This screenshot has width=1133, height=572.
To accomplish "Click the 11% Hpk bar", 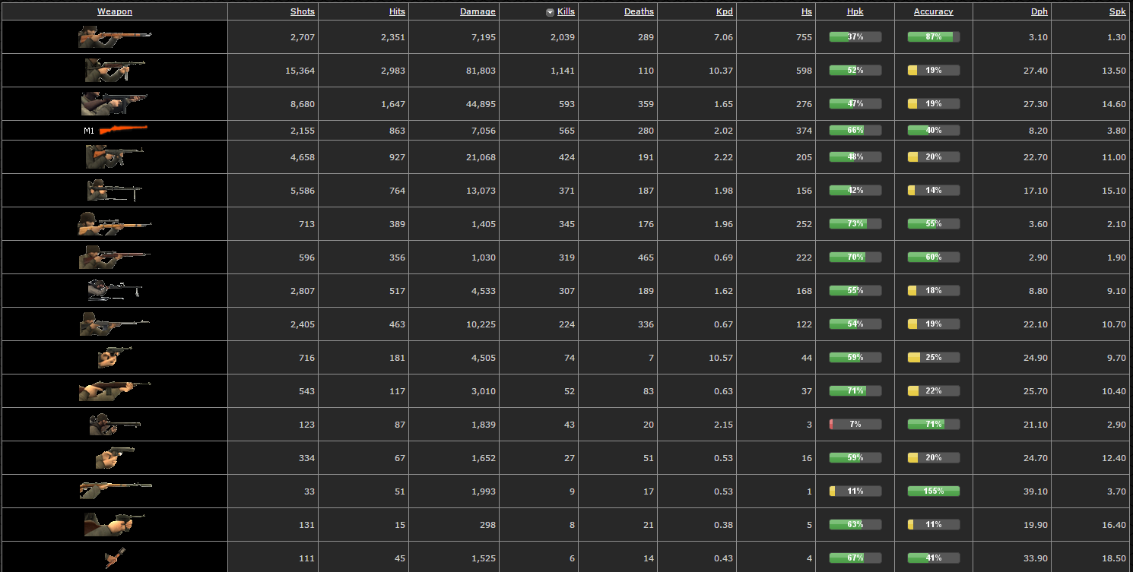I will pyautogui.click(x=855, y=491).
